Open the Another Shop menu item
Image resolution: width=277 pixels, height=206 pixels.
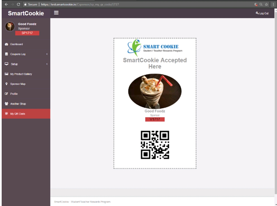point(18,104)
